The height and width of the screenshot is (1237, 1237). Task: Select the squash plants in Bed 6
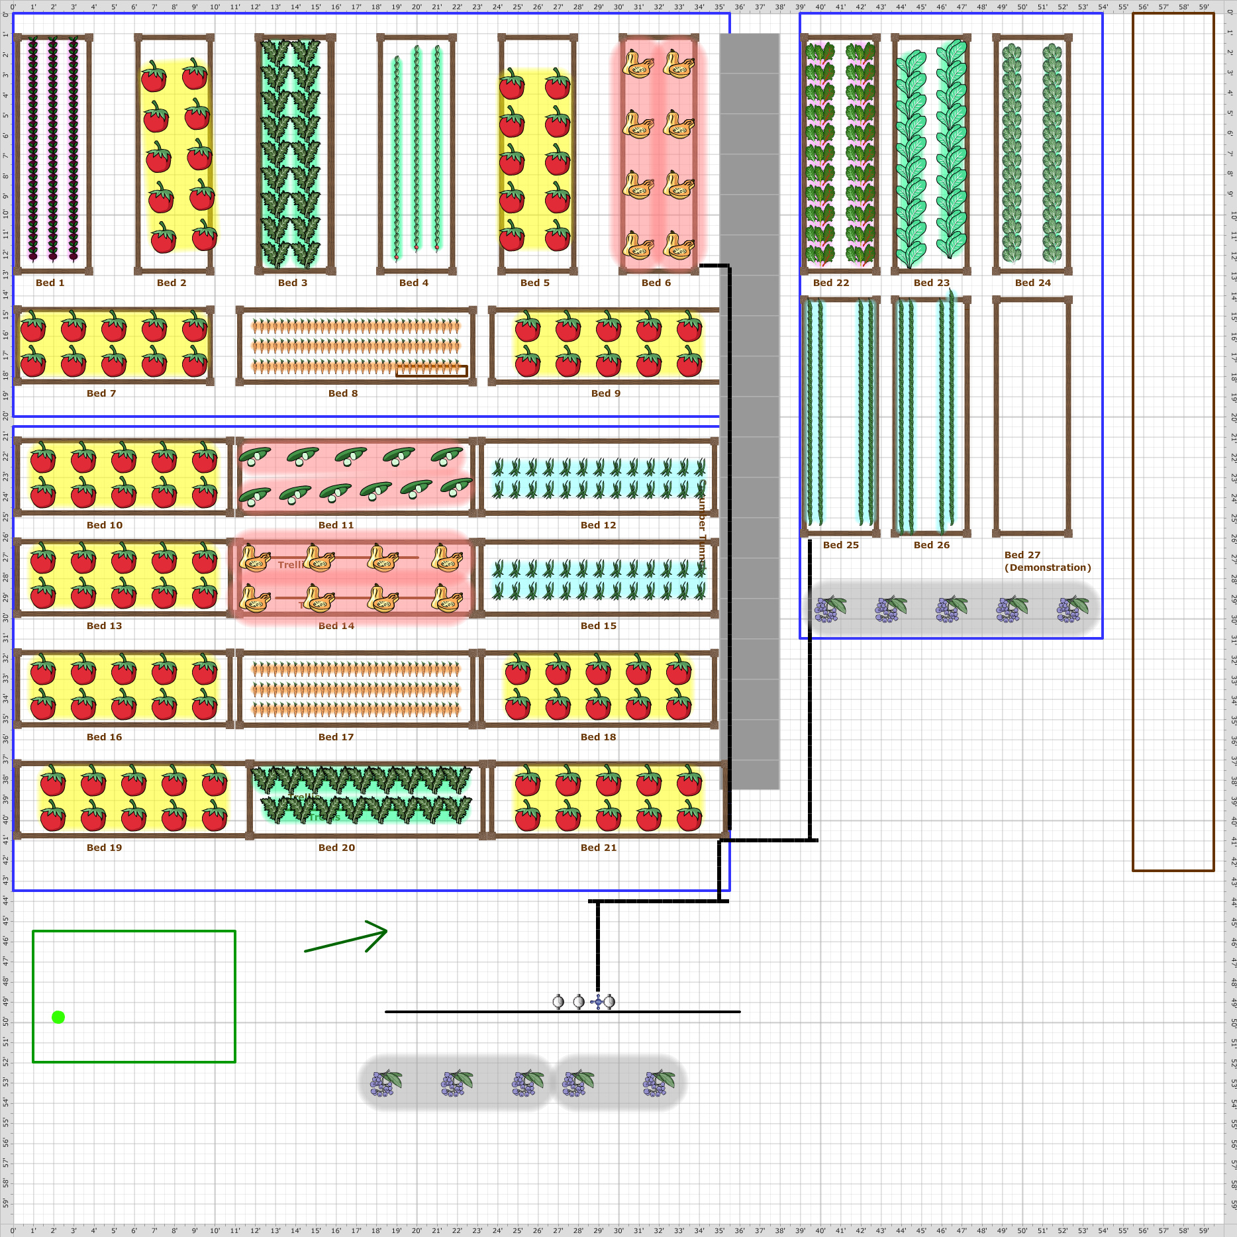tap(659, 154)
